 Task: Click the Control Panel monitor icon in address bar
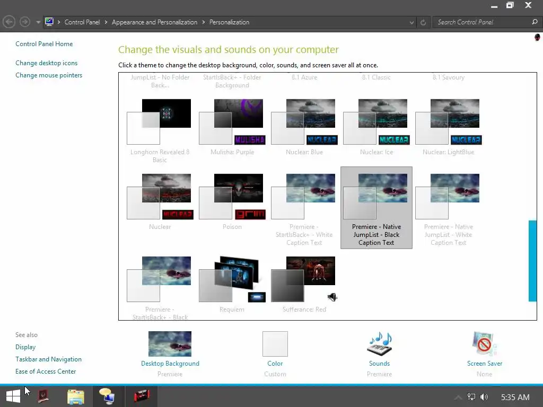pos(49,22)
